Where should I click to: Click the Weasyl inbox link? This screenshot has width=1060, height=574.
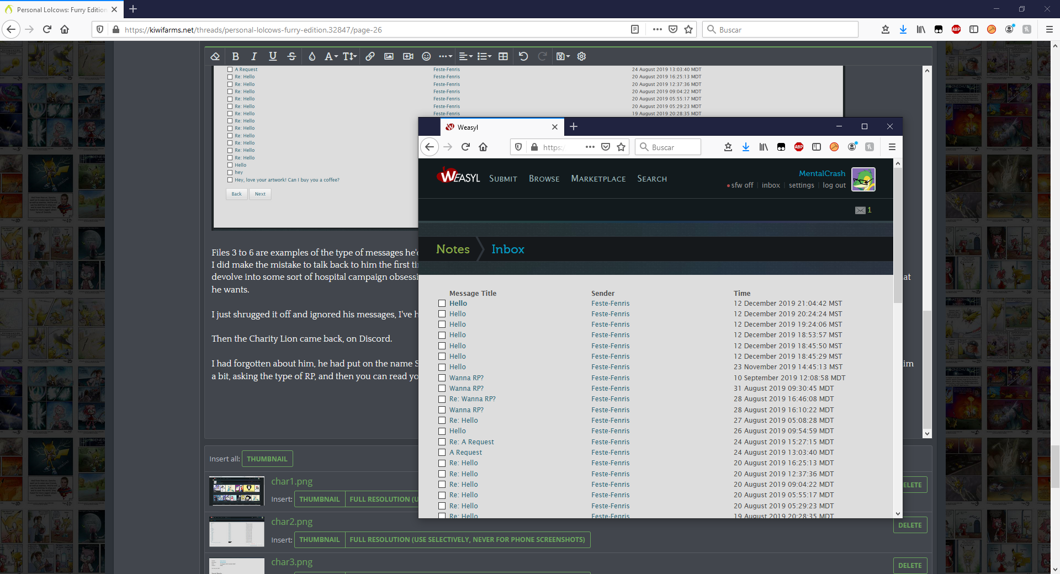point(771,185)
